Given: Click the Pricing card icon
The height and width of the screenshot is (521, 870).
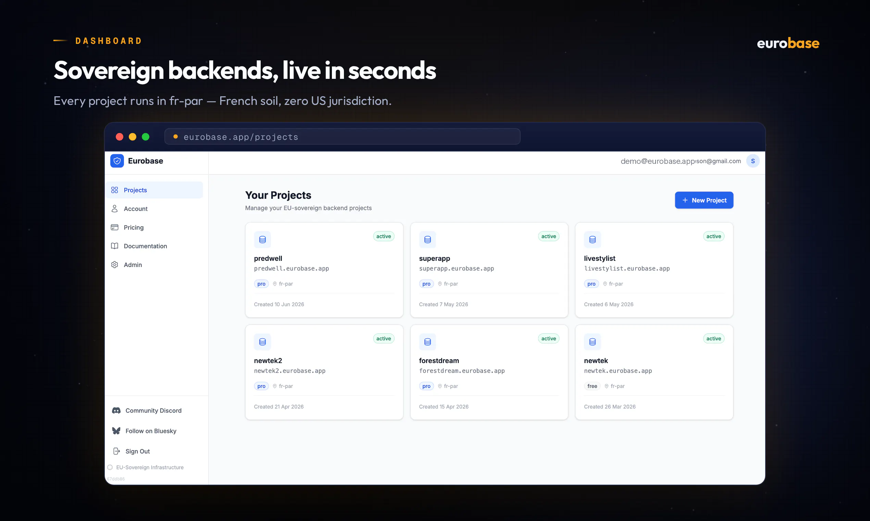Looking at the screenshot, I should click(x=114, y=227).
